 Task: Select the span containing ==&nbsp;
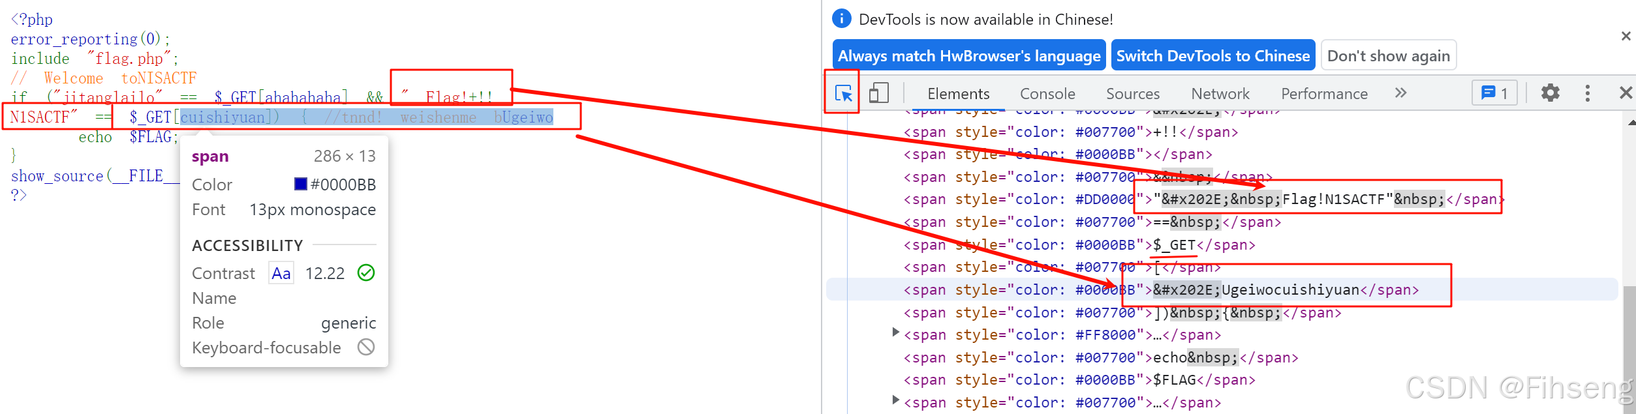click(1092, 222)
